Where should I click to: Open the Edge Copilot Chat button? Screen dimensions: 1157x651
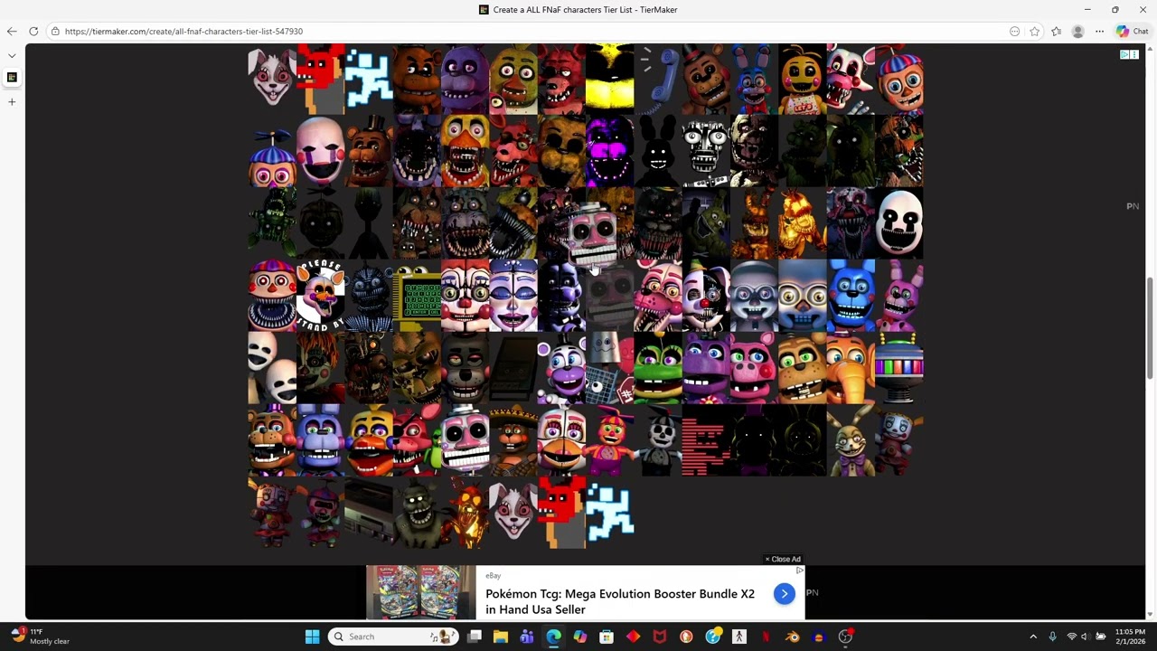1133,31
